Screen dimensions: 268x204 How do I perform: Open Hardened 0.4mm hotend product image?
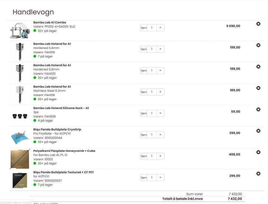click(20, 52)
